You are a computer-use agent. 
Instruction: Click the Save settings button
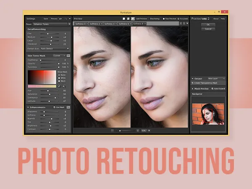(x=46, y=19)
